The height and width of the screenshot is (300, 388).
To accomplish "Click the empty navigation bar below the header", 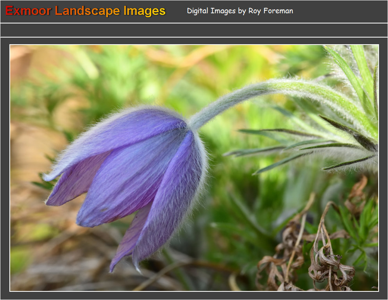I will [194, 30].
